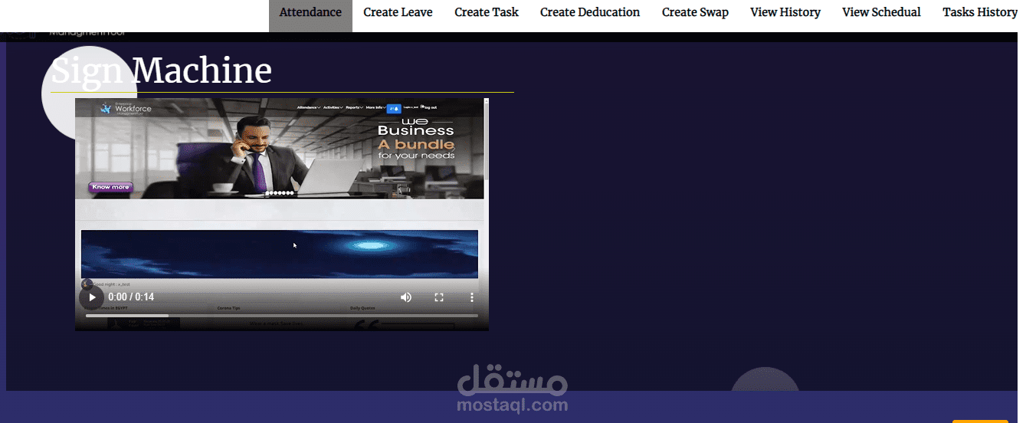
Task: Enter fullscreen mode for the video
Action: [x=439, y=297]
